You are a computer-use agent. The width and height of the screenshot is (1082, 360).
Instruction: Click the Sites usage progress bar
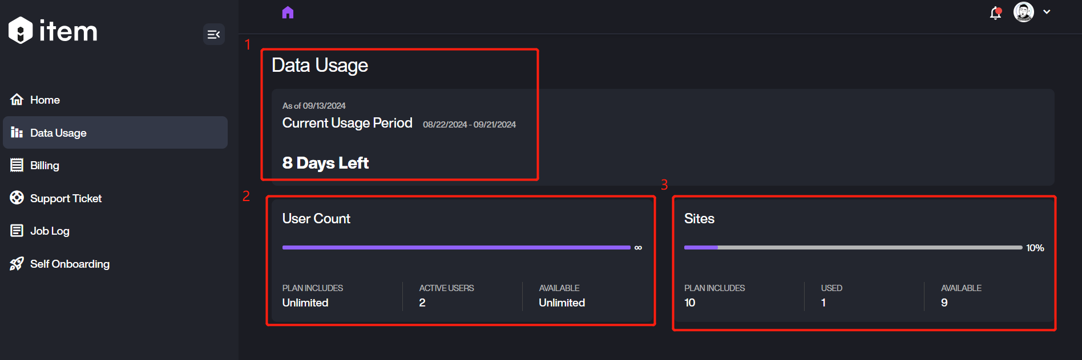(x=853, y=248)
